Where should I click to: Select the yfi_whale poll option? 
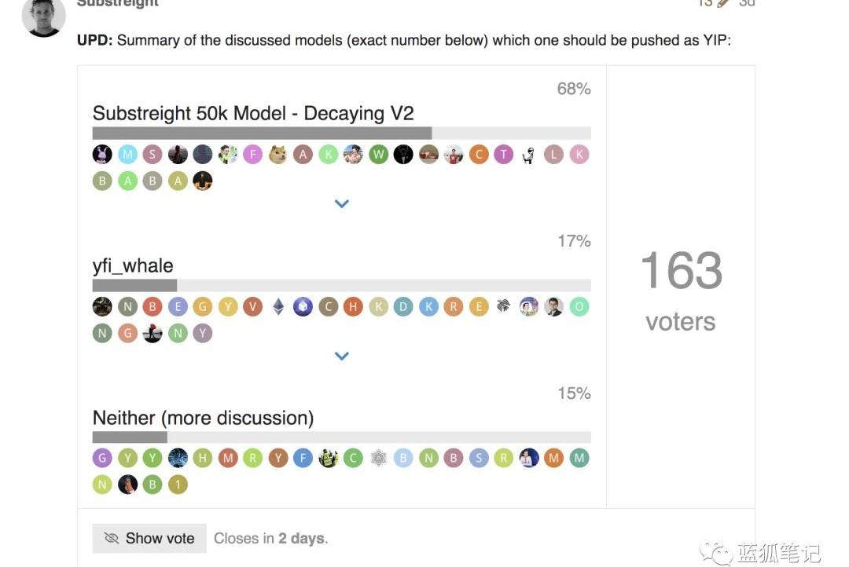click(133, 266)
